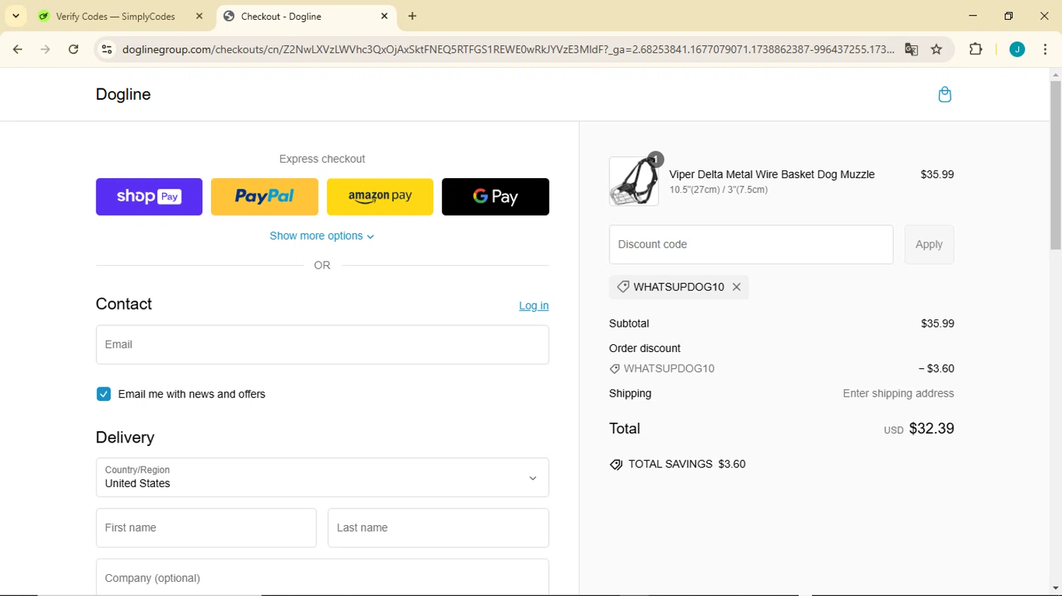Viewport: 1062px width, 596px height.
Task: Click the Viper Delta Metal Wire Basket Dog Muzzle title
Action: 772,175
